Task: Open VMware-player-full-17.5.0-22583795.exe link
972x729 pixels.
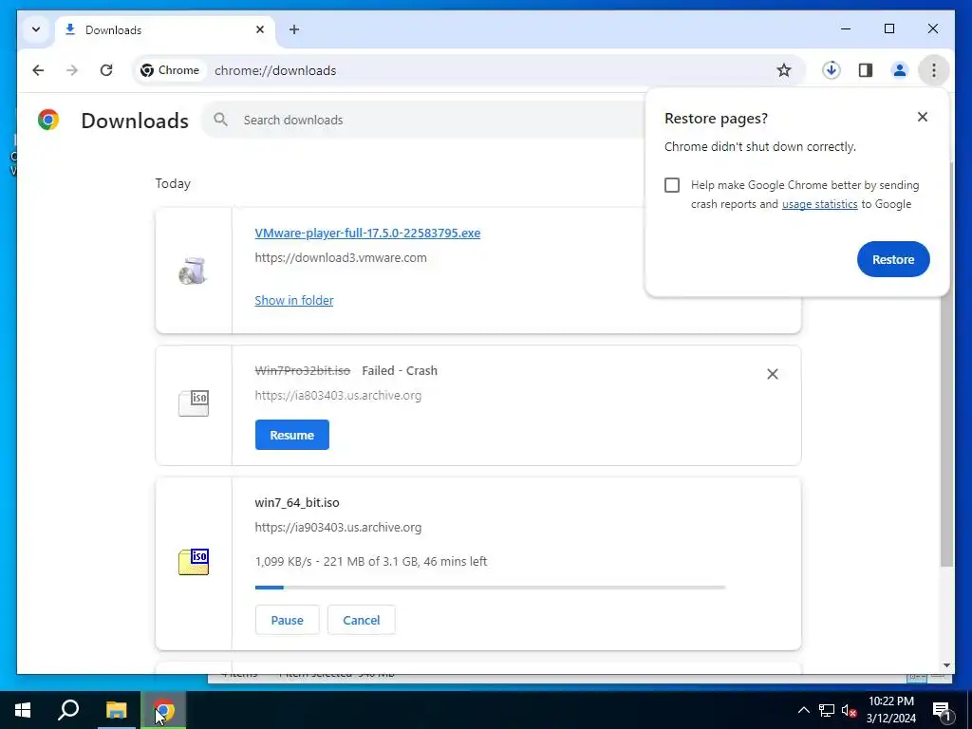Action: (x=367, y=234)
